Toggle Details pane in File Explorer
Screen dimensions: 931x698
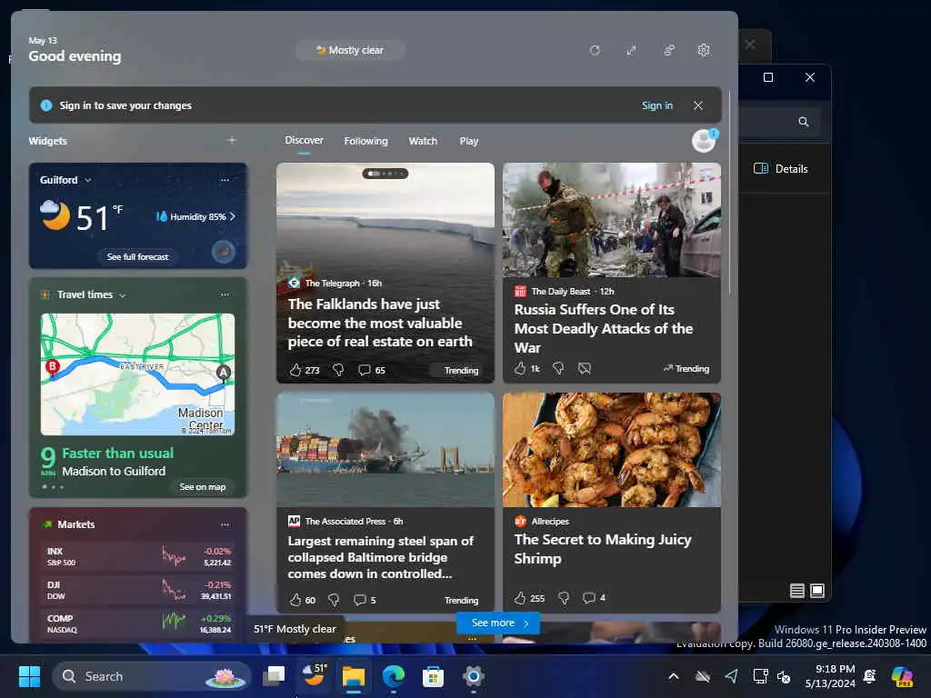781,168
